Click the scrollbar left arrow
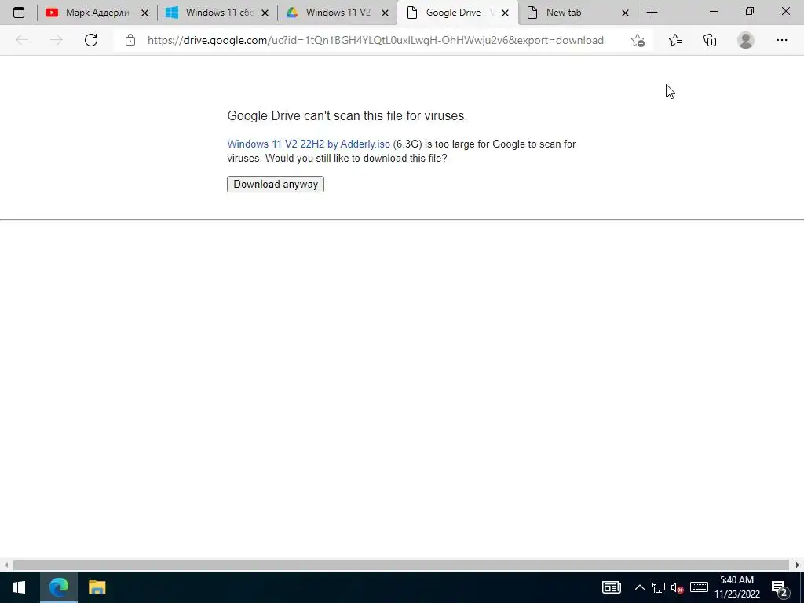804x603 pixels. (5, 565)
